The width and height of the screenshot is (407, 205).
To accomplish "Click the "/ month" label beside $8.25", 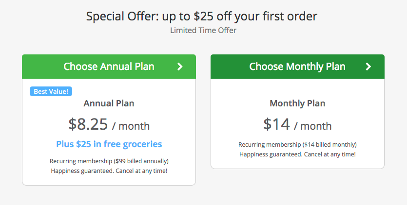I will point(131,126).
